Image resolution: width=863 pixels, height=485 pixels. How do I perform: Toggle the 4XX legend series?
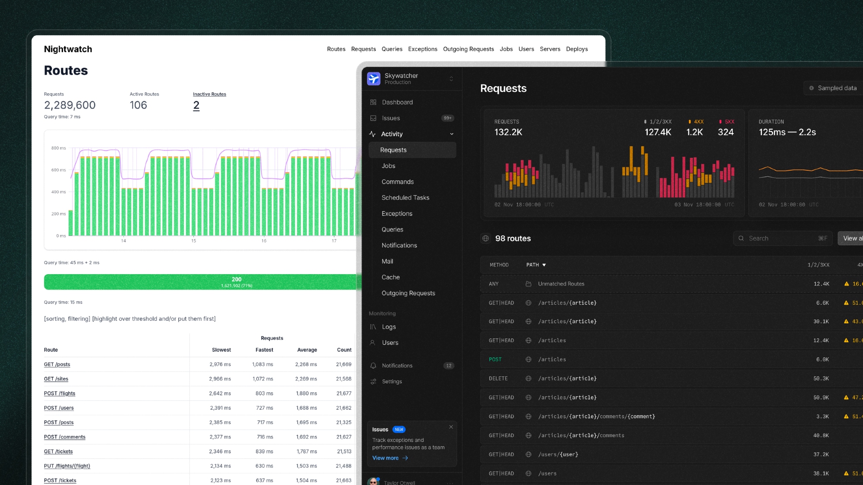(x=696, y=122)
